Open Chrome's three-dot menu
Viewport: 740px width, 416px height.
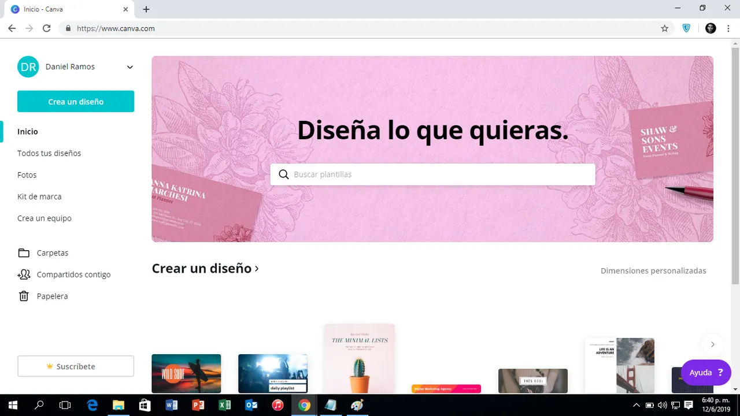click(x=728, y=28)
